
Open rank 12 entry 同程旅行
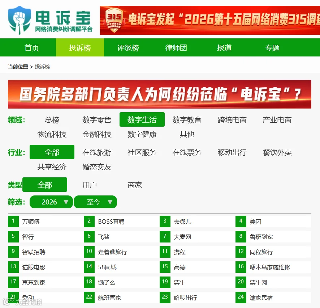click(x=261, y=252)
